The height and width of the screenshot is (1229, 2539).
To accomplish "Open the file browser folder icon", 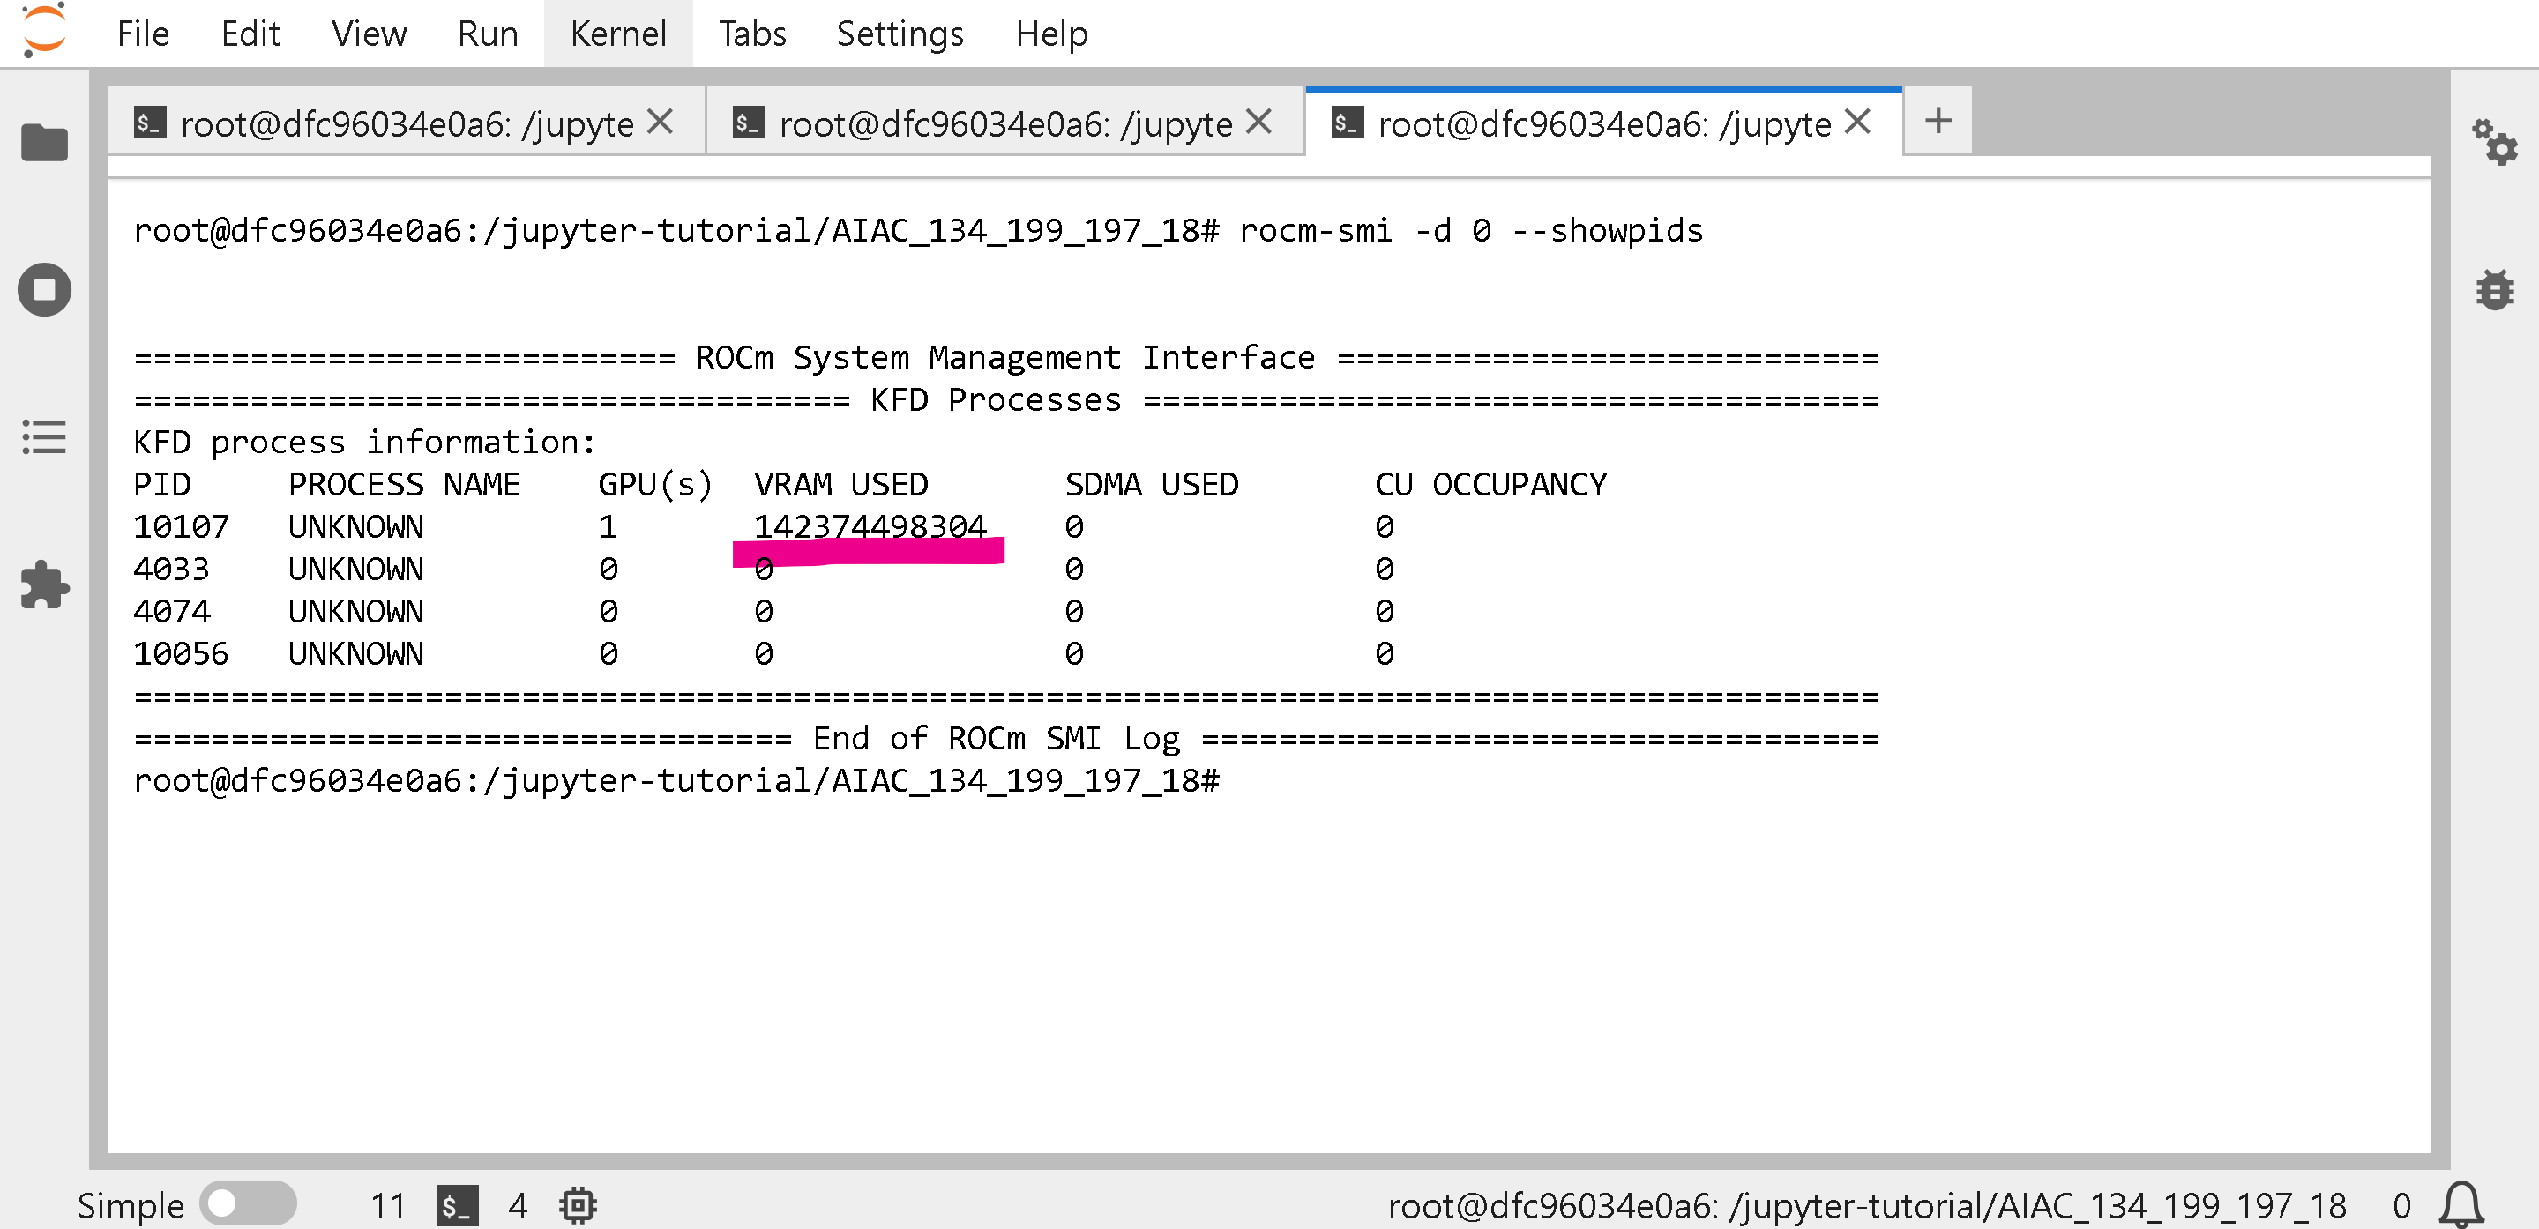I will pos(44,143).
